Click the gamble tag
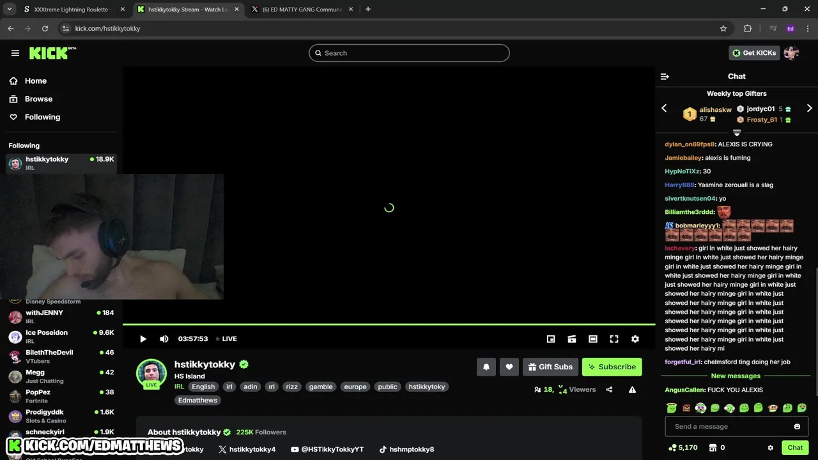This screenshot has height=460, width=818. click(321, 387)
